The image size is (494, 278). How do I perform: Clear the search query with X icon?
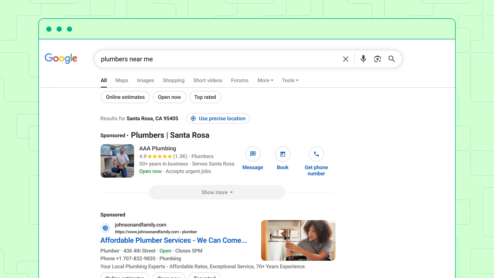[346, 59]
